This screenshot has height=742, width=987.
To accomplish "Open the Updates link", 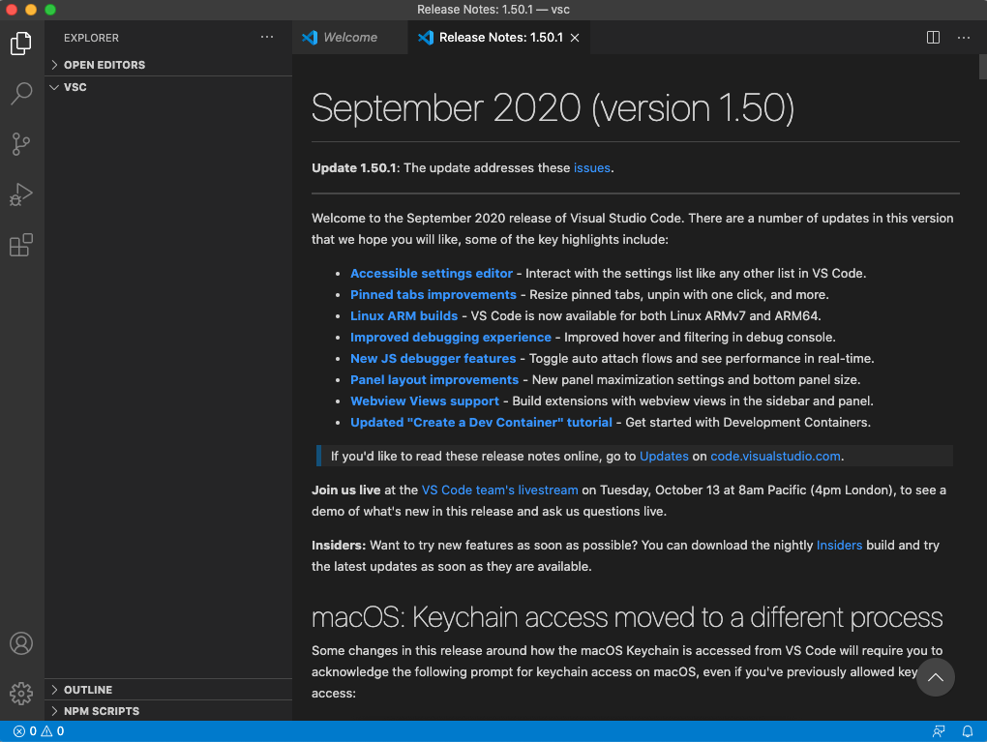I will 664,457.
